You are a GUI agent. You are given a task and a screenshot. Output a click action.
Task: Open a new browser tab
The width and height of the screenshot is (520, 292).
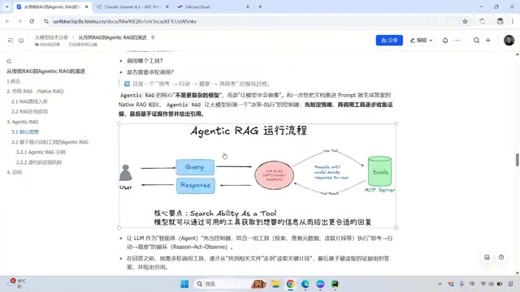[260, 6]
